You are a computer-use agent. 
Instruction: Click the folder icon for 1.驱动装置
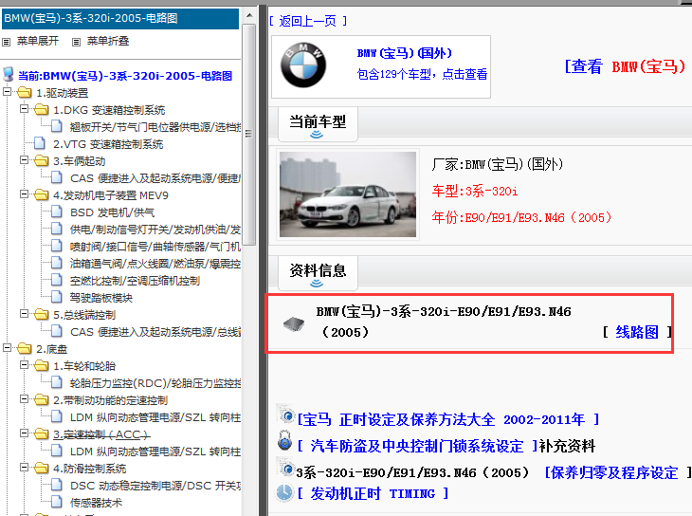pos(25,93)
